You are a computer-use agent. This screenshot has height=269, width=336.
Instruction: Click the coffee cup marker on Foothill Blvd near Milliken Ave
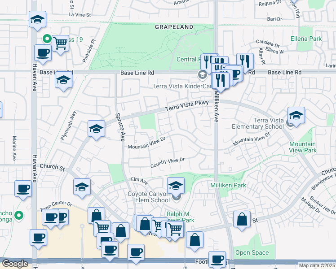click(217, 260)
